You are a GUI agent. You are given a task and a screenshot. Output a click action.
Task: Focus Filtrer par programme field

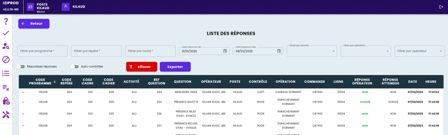(42, 51)
